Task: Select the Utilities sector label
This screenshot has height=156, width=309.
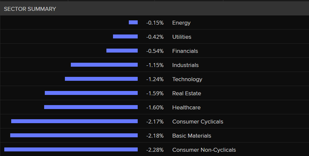Action: coord(182,37)
